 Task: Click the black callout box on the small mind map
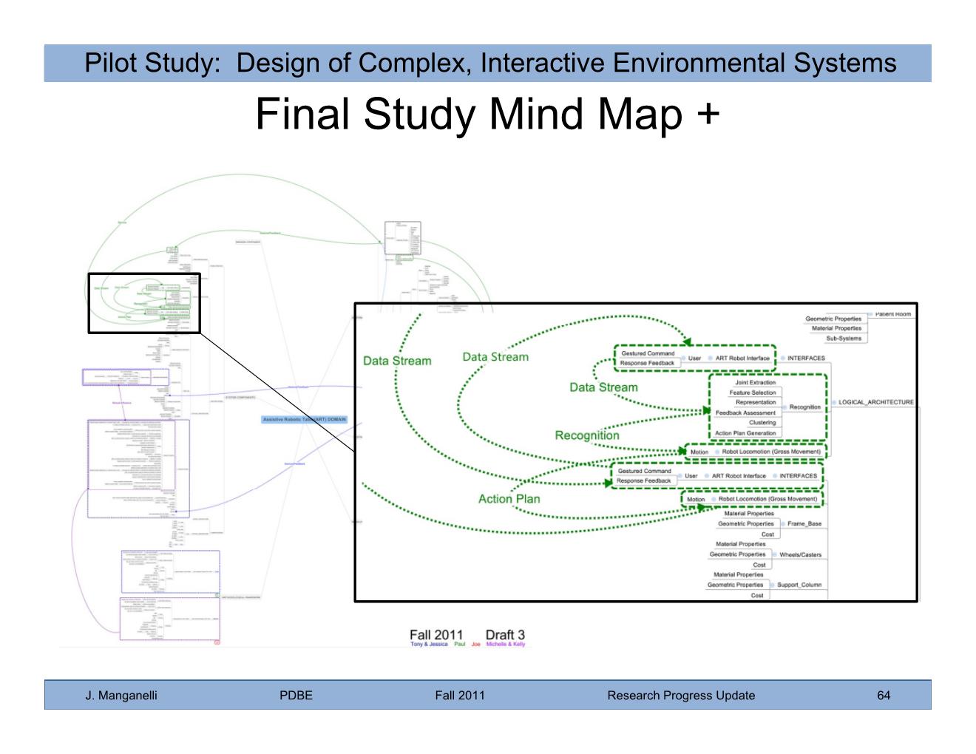144,303
